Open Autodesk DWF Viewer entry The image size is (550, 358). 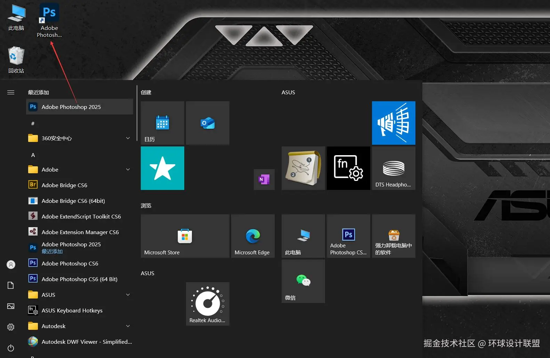point(80,342)
